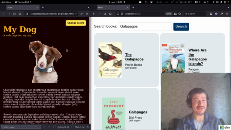231x130 pixels.
Task: Click the shield tray icon in top bar
Action: (151, 2)
